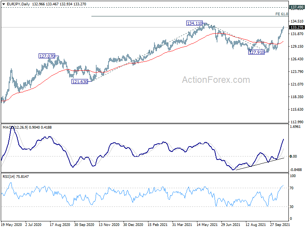This screenshot has width=306, height=229.
Task: Click the 118.350 price axis value
Action: click(x=297, y=97)
